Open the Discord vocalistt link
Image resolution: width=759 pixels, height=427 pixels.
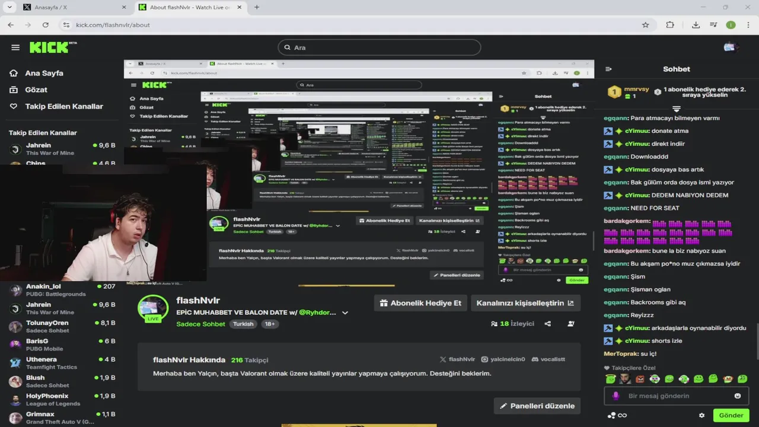tap(548, 359)
